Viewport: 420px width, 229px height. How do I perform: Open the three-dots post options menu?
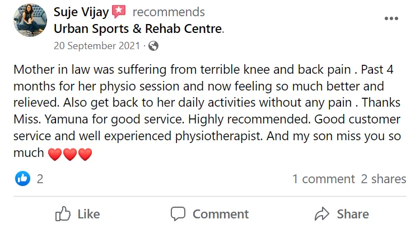pyautogui.click(x=391, y=18)
